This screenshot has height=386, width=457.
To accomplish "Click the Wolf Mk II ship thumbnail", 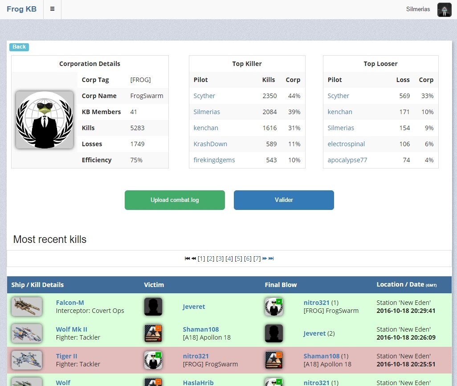I will [x=27, y=333].
